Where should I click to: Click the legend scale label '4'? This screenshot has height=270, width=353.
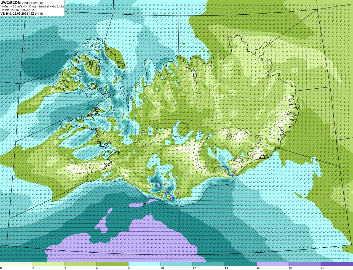coord(65,268)
